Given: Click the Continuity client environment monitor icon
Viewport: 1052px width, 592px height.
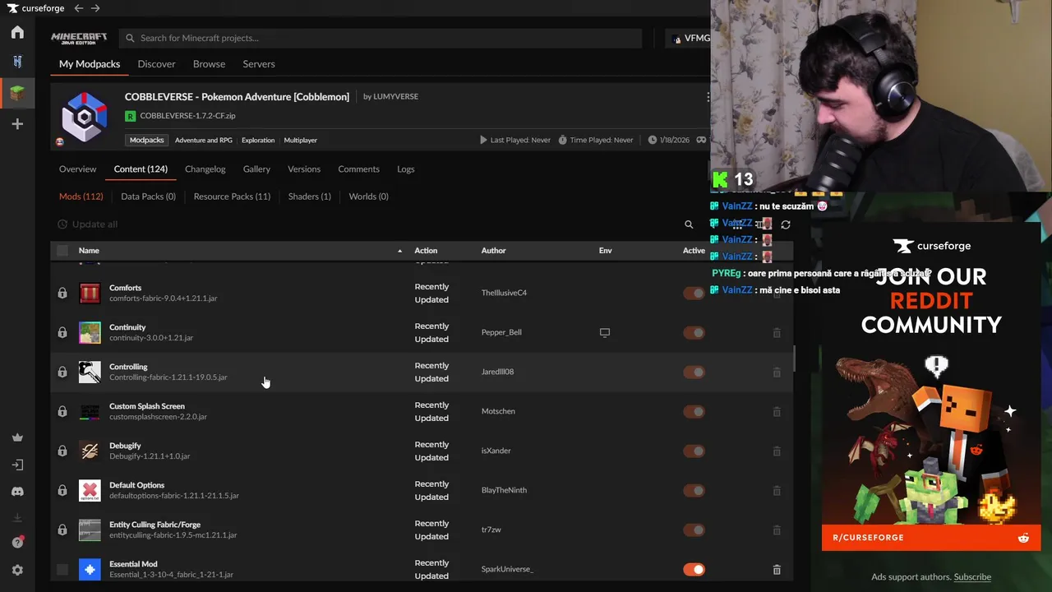Looking at the screenshot, I should 605,332.
